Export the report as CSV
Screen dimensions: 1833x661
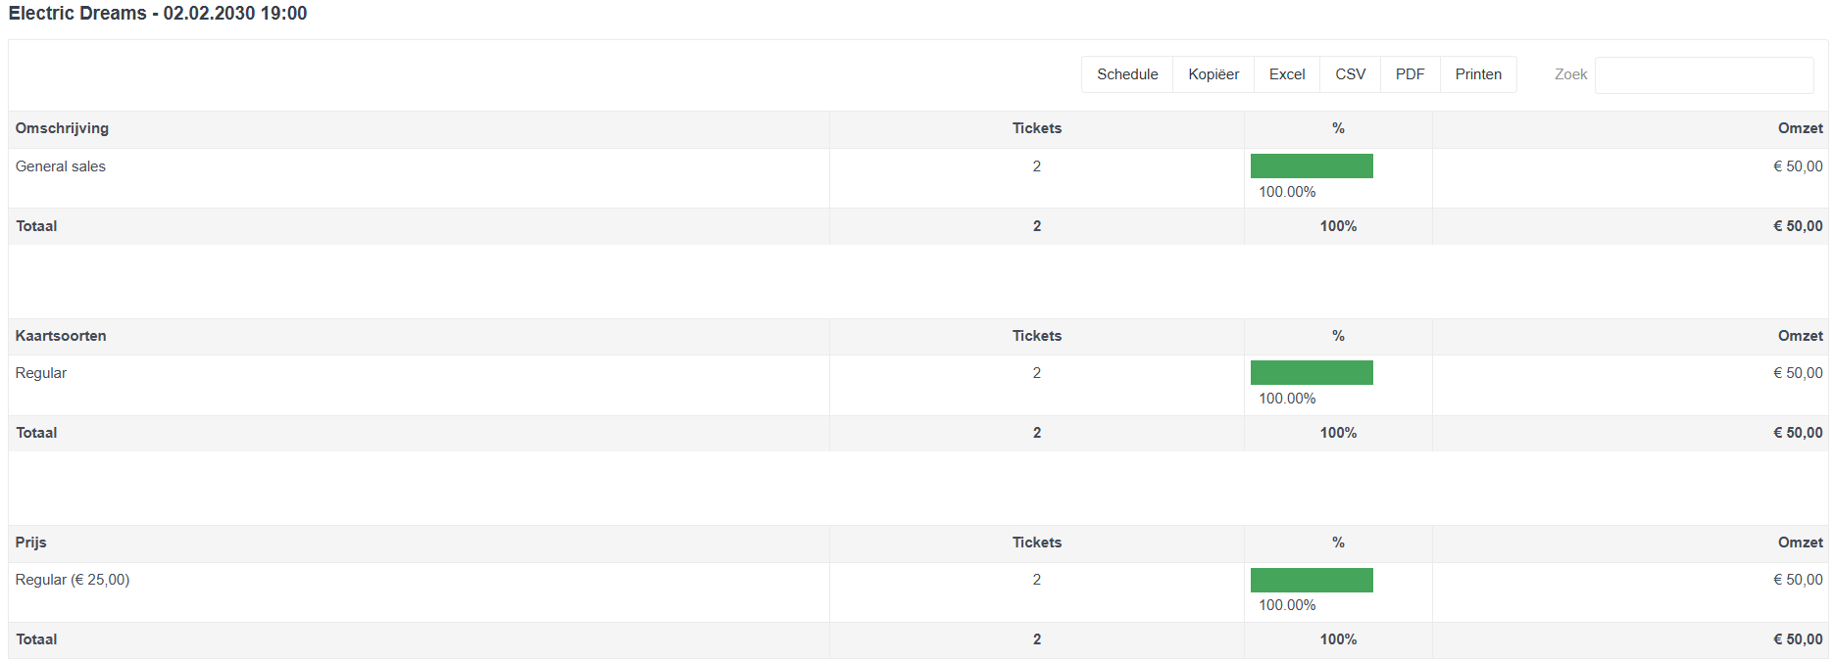(x=1350, y=74)
